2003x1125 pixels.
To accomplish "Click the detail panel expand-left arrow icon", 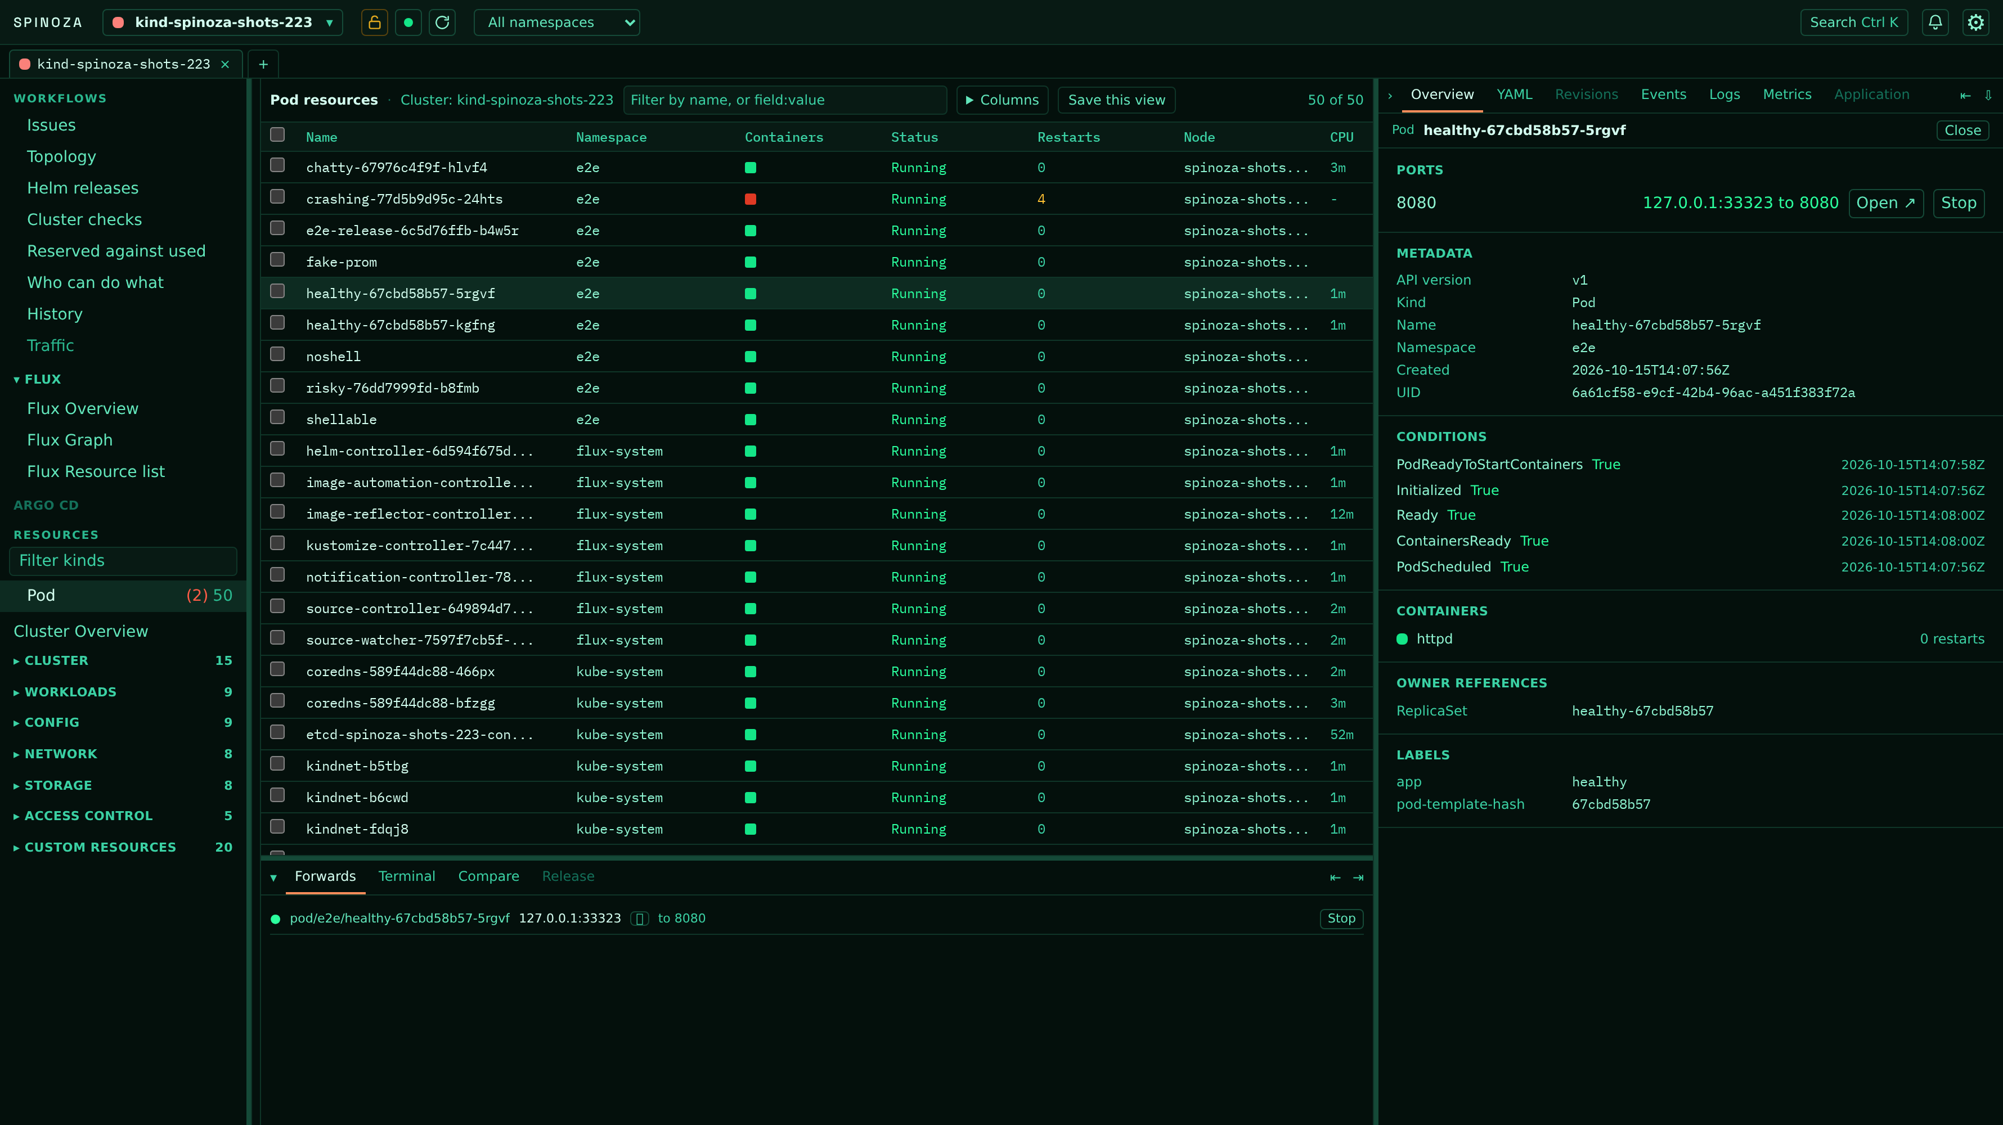I will (x=1966, y=96).
